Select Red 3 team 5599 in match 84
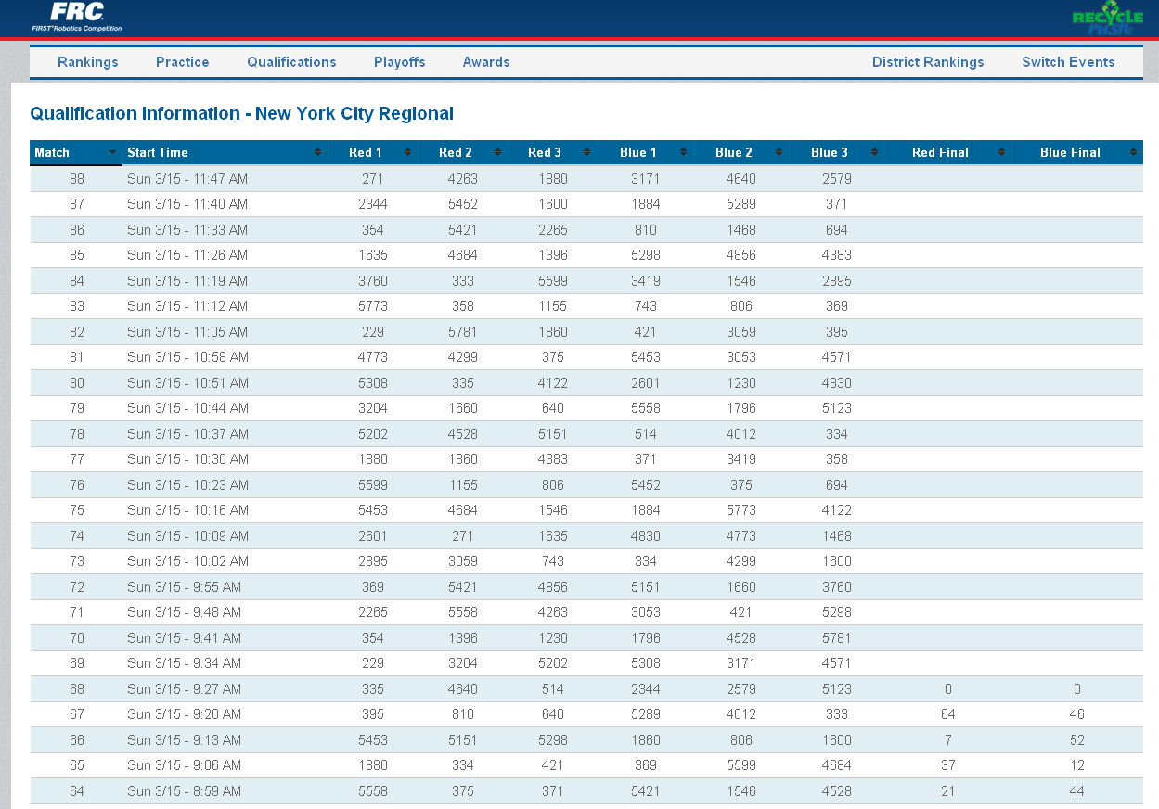Screen dimensions: 1159x809 coord(552,281)
